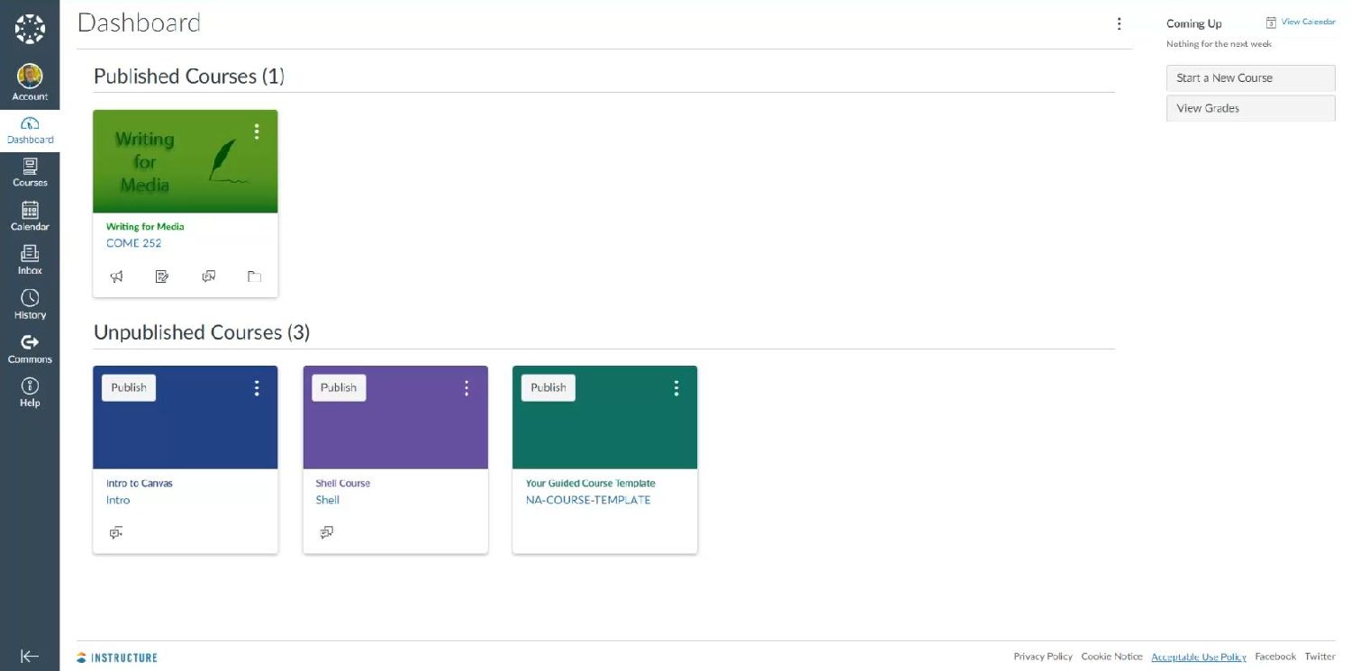Screen dimensions: 1351x671
Task: Publish the Intro to Canvas course
Action: click(x=127, y=387)
